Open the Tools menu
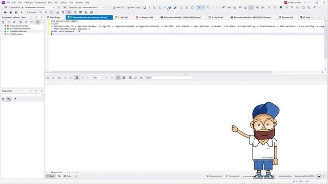This screenshot has height=184, width=328. pyautogui.click(x=71, y=3)
